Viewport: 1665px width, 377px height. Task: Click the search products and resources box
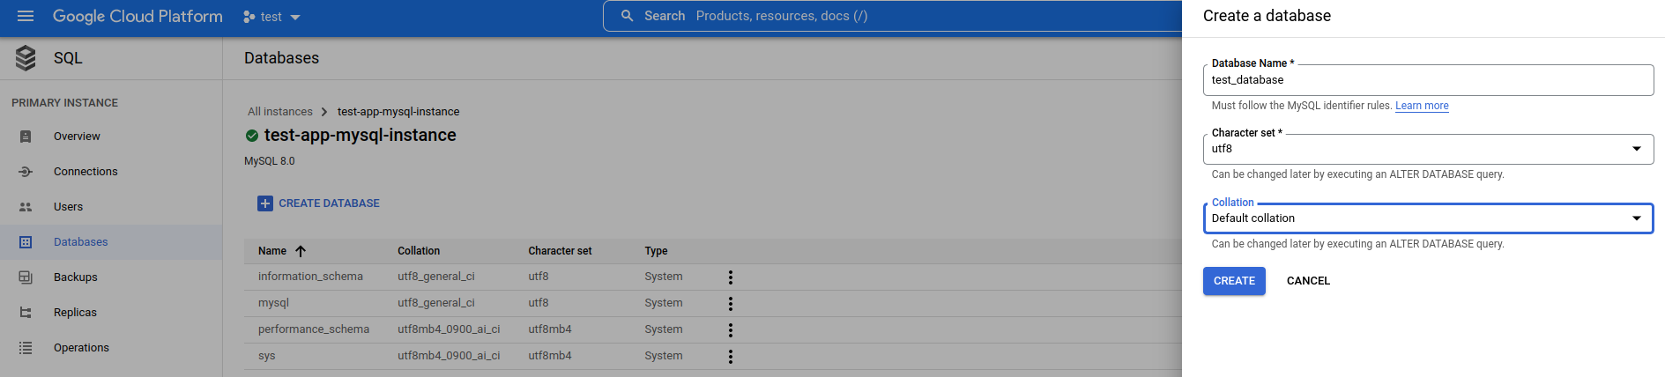coord(892,16)
